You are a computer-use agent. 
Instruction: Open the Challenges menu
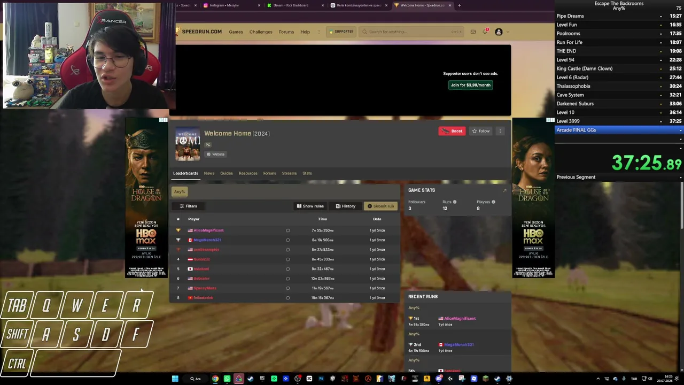point(261,32)
